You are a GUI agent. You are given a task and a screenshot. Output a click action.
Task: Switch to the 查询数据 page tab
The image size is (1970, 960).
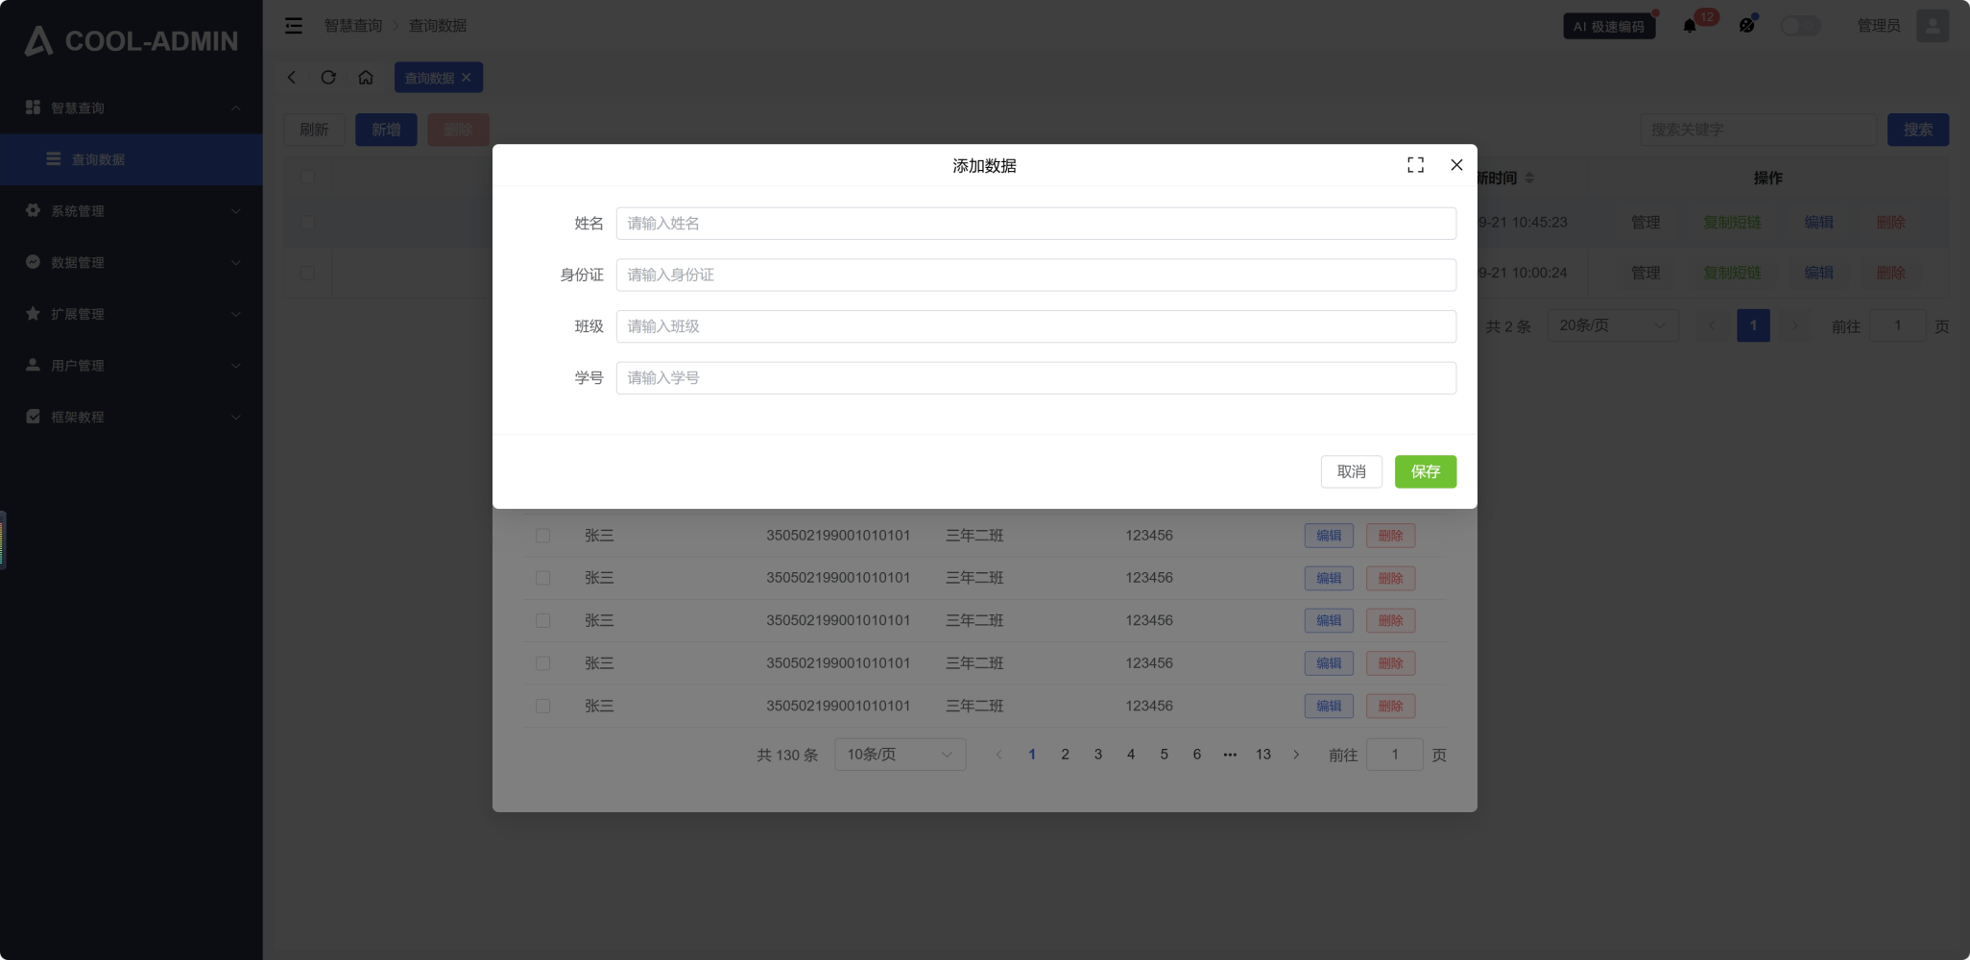tap(429, 78)
